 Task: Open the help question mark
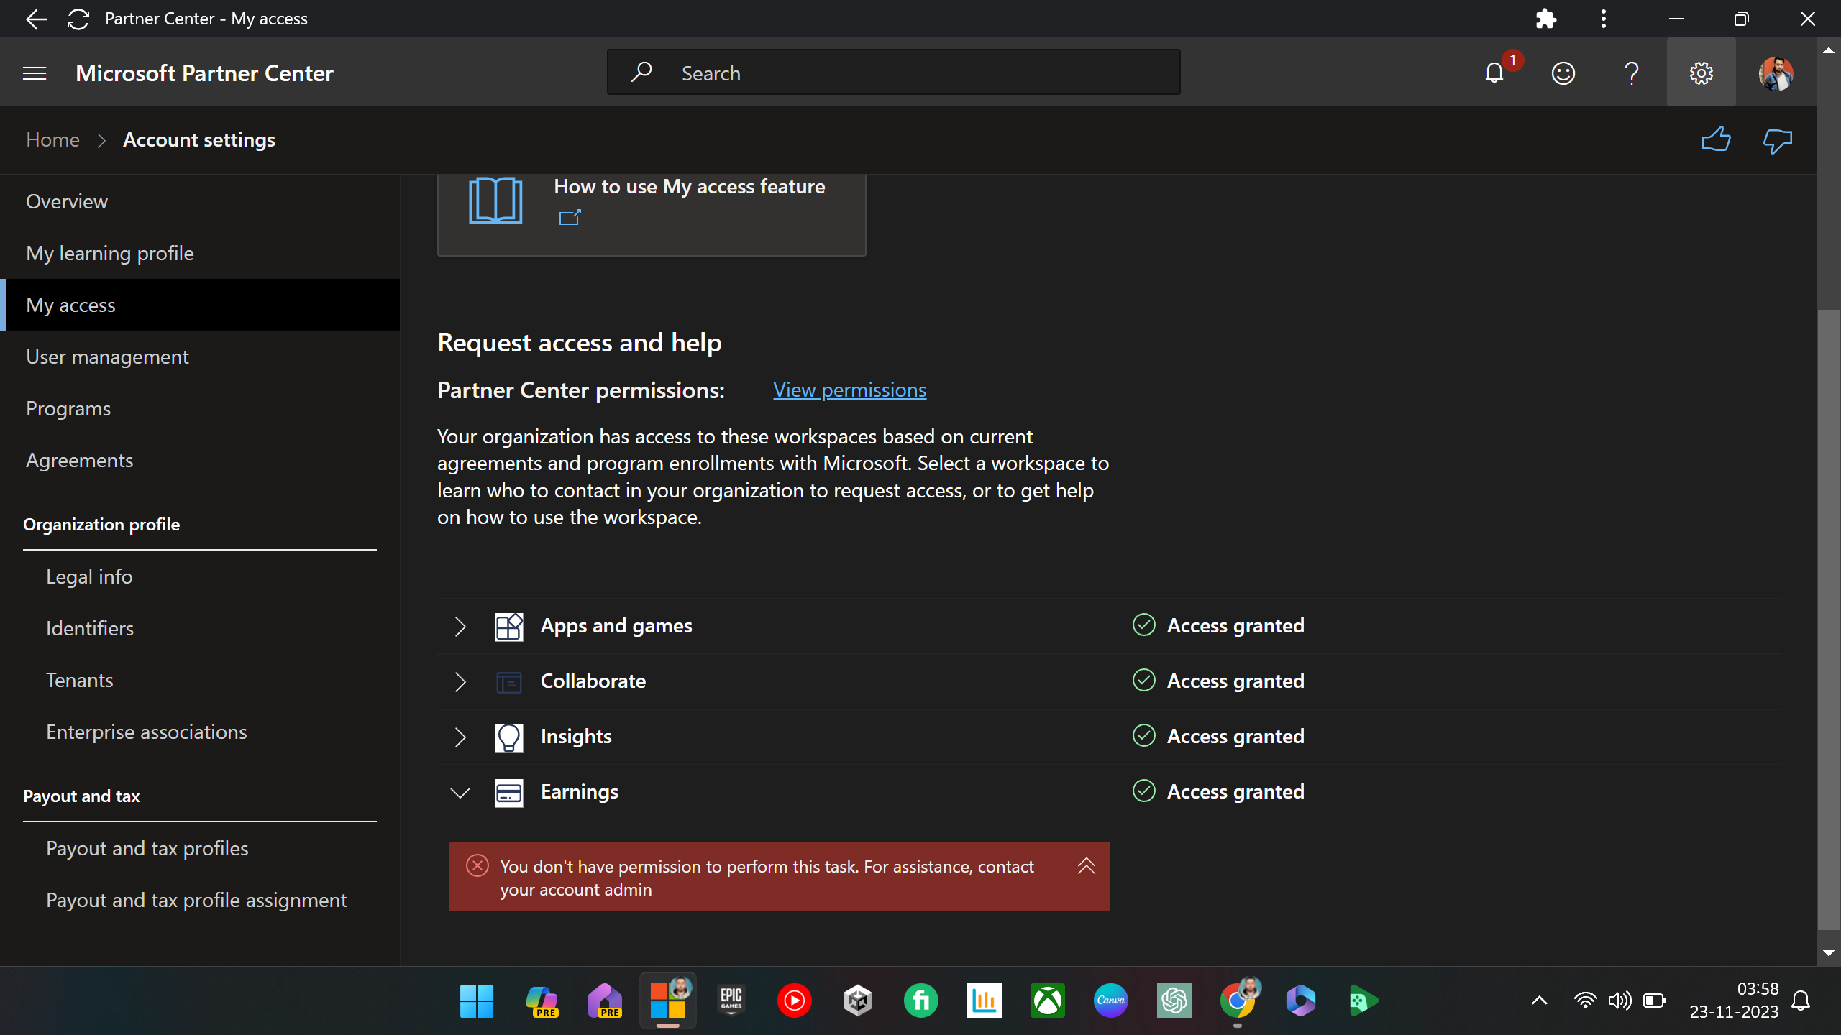click(1632, 73)
